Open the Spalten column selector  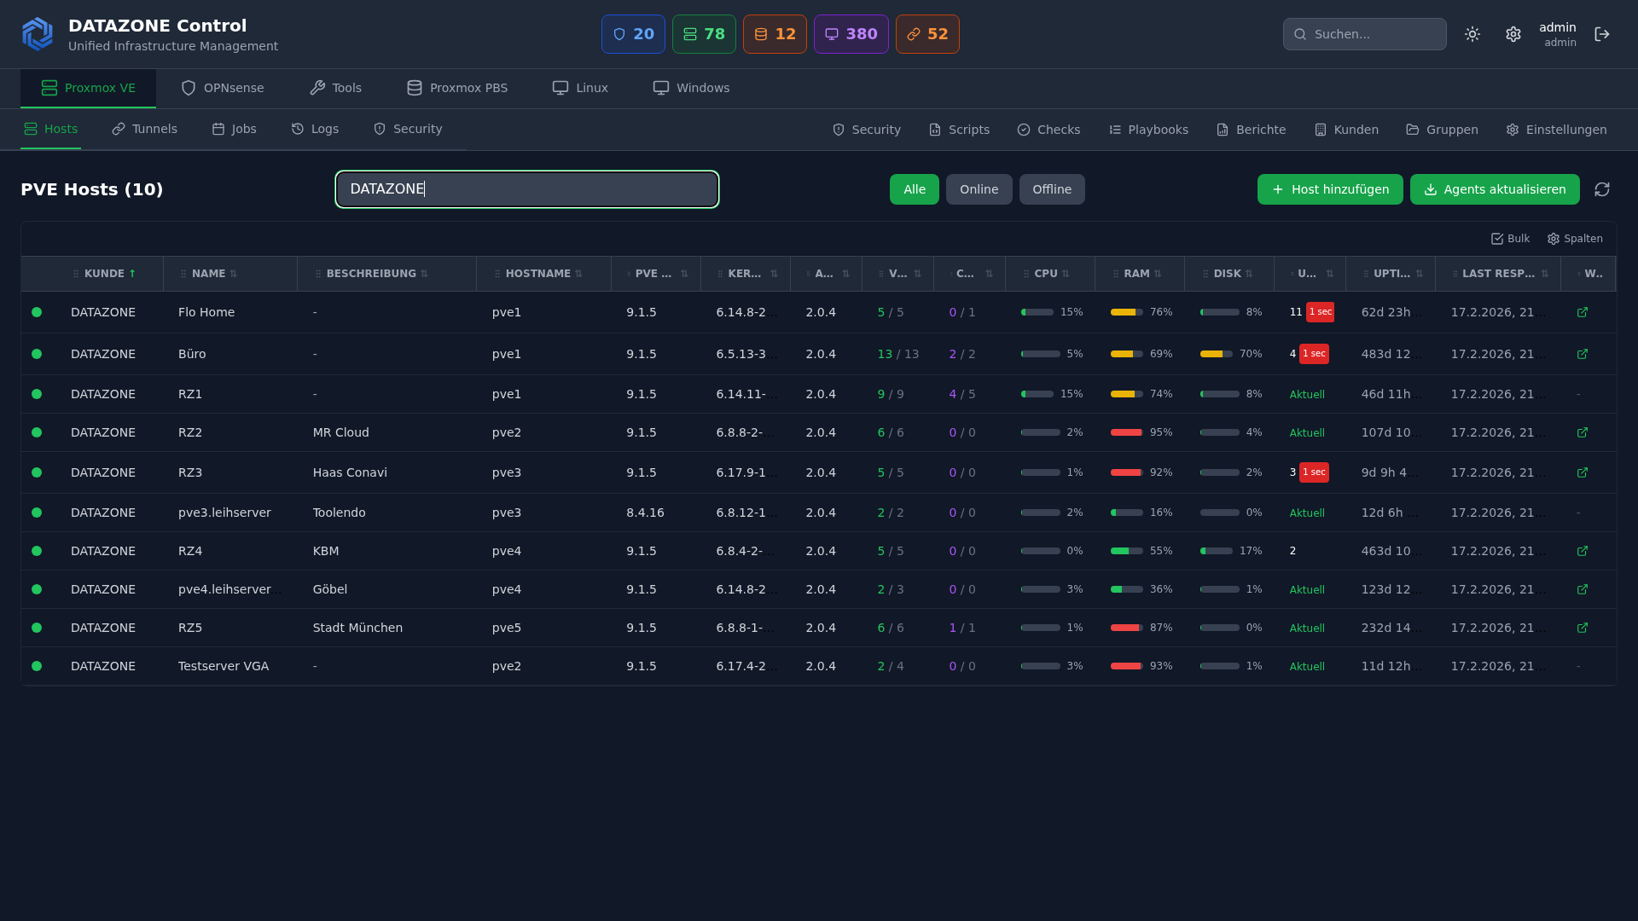point(1575,239)
